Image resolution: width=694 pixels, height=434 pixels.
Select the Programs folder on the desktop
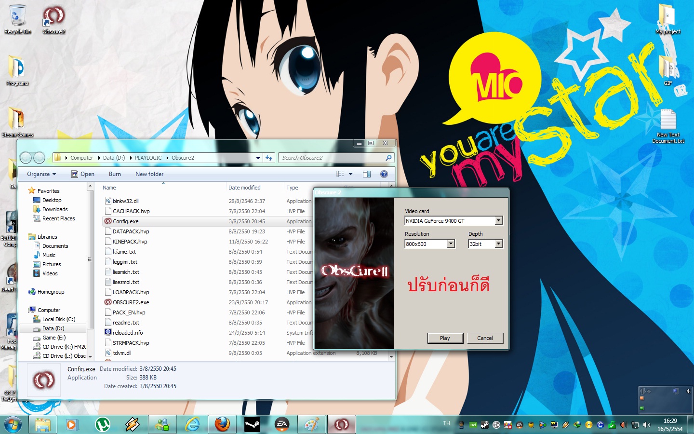(17, 71)
